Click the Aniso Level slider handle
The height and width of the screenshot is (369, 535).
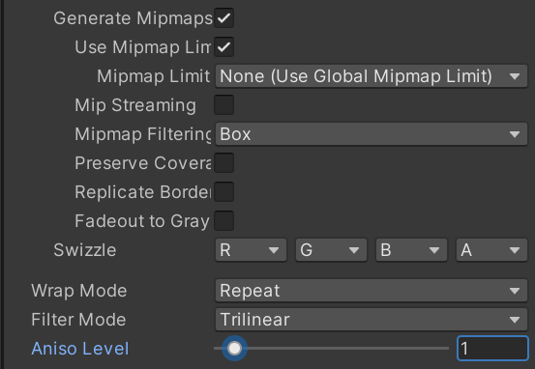coord(234,348)
